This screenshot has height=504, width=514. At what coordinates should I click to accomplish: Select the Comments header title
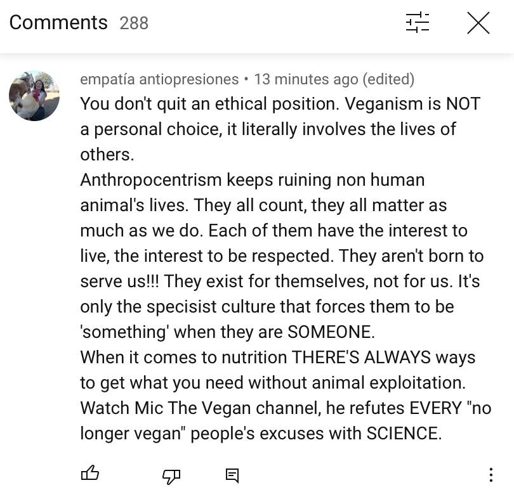[x=58, y=23]
